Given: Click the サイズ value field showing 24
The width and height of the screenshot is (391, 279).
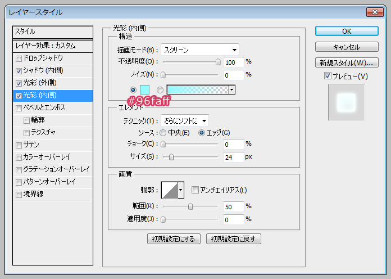Looking at the screenshot, I should (x=233, y=157).
